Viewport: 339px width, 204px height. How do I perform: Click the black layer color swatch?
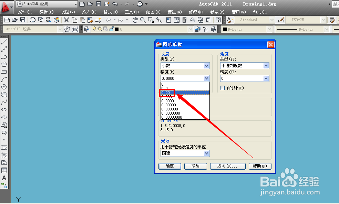[117, 29]
